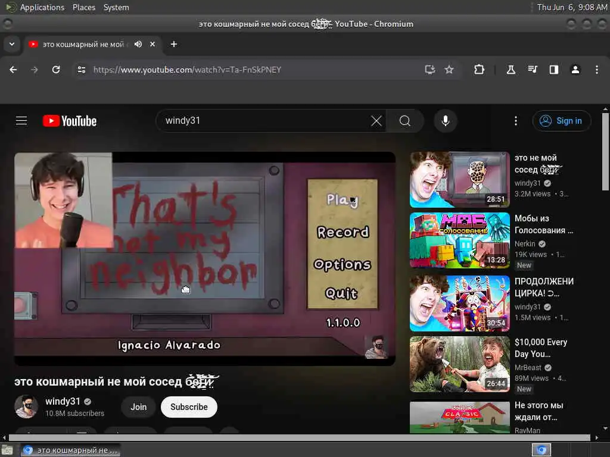Click the video player to pause
This screenshot has height=457, width=610.
[x=205, y=258]
